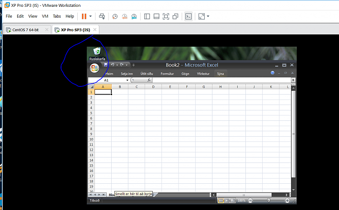Select column D header
339x210 pixels.
point(153,87)
